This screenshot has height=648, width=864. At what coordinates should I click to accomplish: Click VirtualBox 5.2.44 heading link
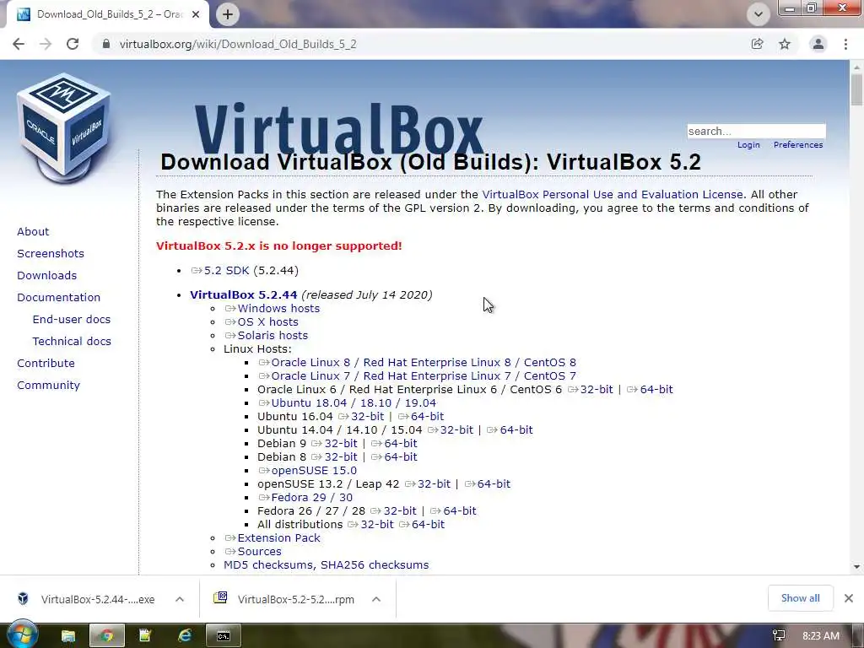click(244, 294)
